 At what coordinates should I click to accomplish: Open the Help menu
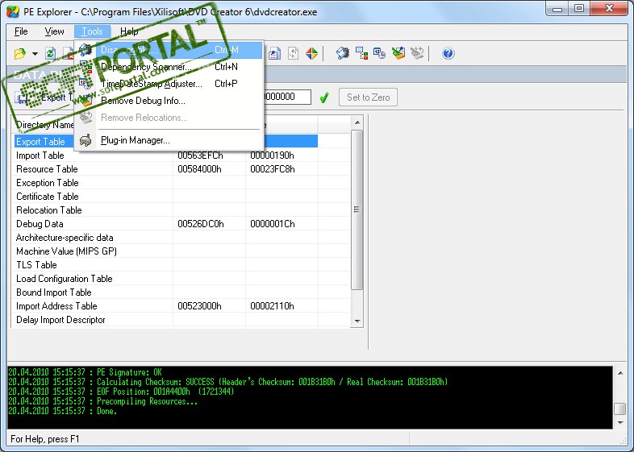[129, 31]
